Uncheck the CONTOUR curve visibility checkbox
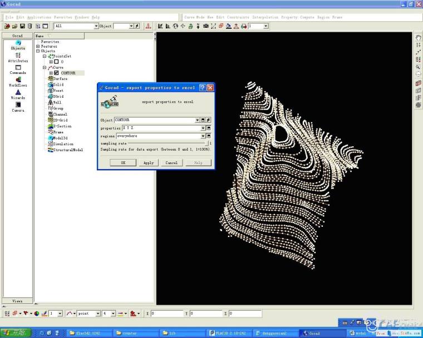The image size is (423, 338). click(56, 73)
